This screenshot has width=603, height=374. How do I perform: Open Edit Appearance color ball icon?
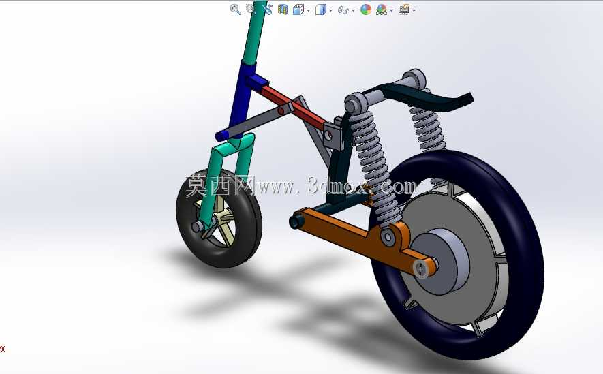(366, 10)
